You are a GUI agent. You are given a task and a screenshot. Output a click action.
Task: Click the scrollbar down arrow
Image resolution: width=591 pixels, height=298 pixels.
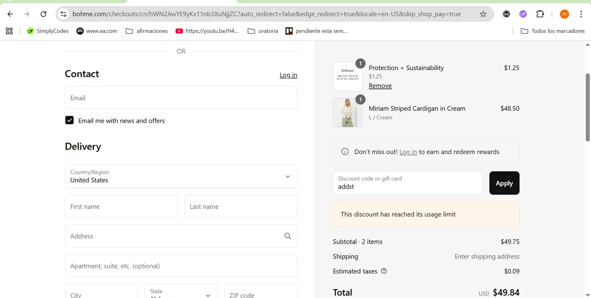pos(587,294)
